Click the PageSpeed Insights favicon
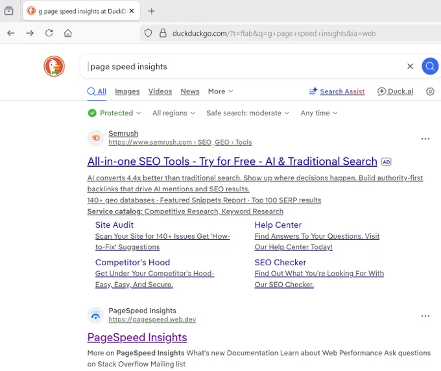Image resolution: width=441 pixels, height=371 pixels. click(x=95, y=315)
